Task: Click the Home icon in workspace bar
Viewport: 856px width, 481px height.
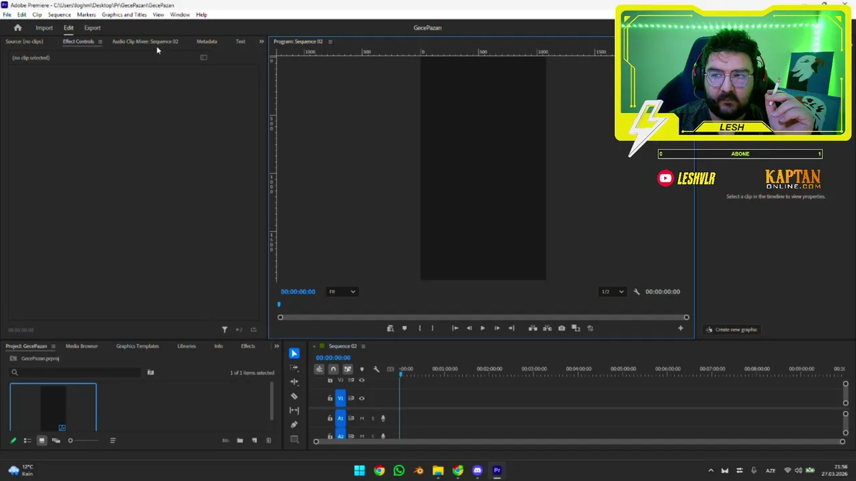Action: [17, 28]
